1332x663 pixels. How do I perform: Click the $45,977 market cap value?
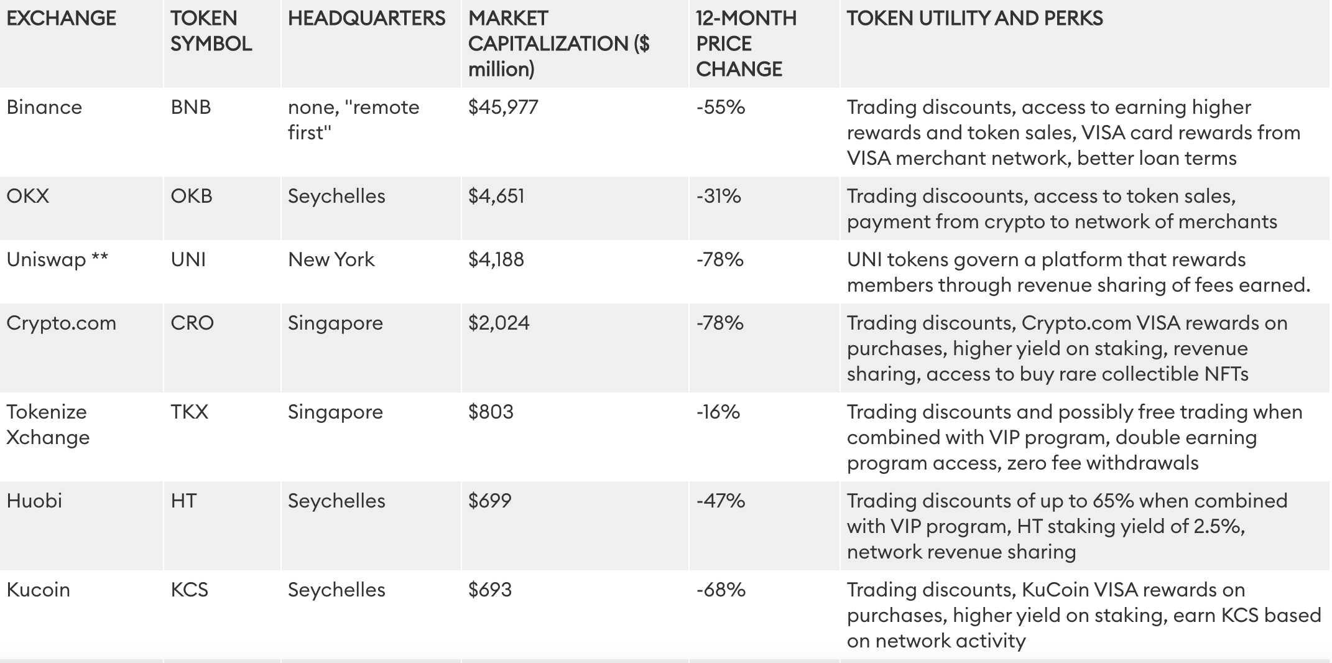pyautogui.click(x=503, y=108)
